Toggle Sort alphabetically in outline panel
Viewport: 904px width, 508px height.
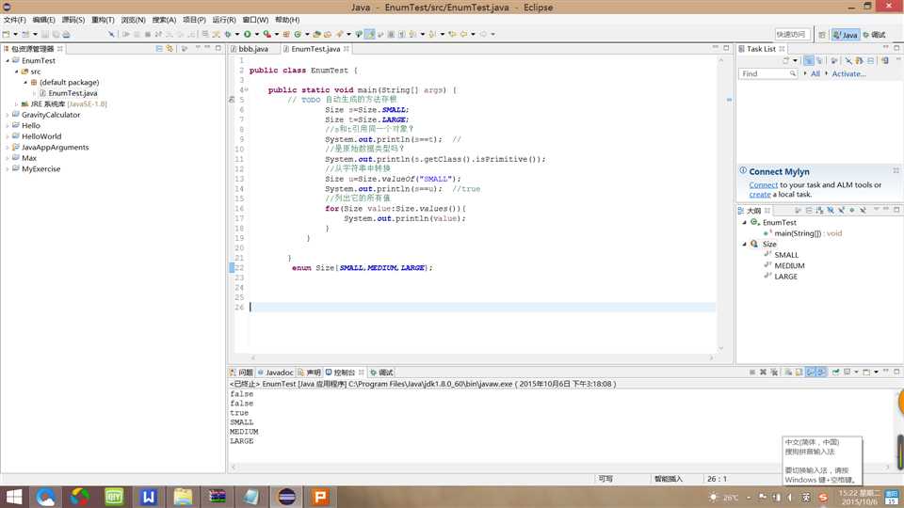click(819, 210)
